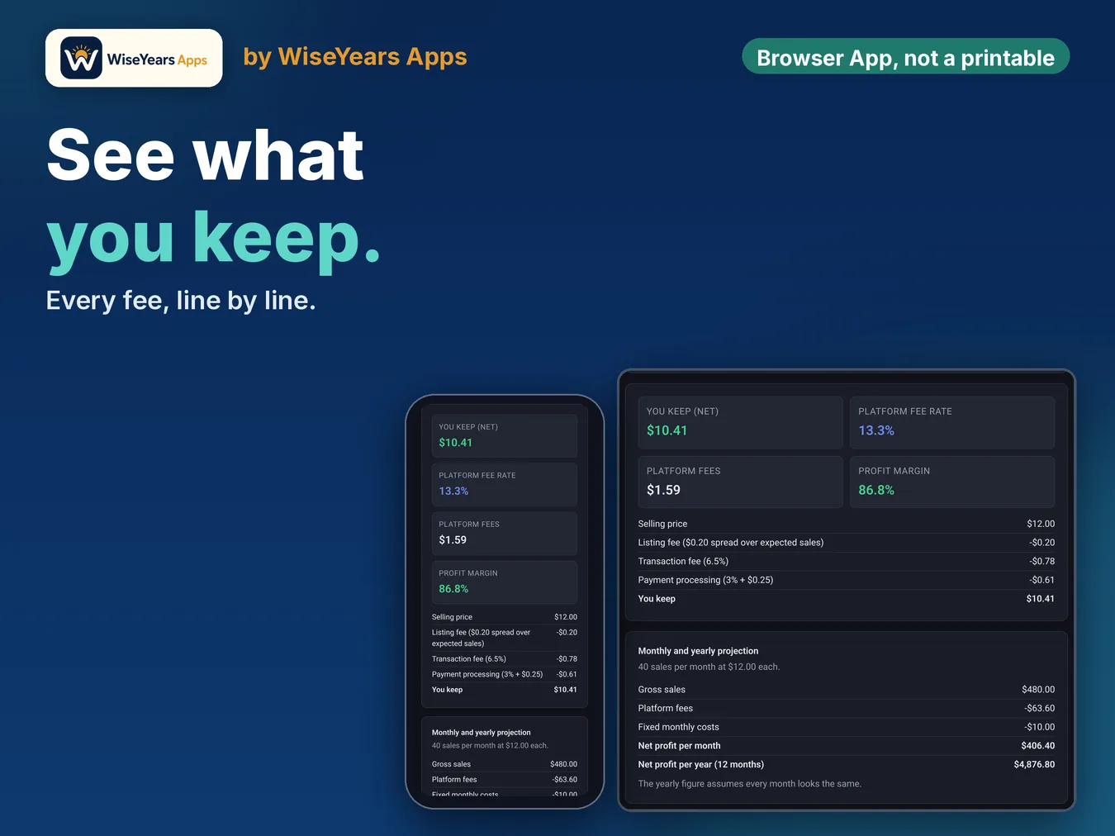The width and height of the screenshot is (1115, 836).
Task: Click "Monthly and yearly projection" heading in tablet mockup
Action: coord(698,651)
